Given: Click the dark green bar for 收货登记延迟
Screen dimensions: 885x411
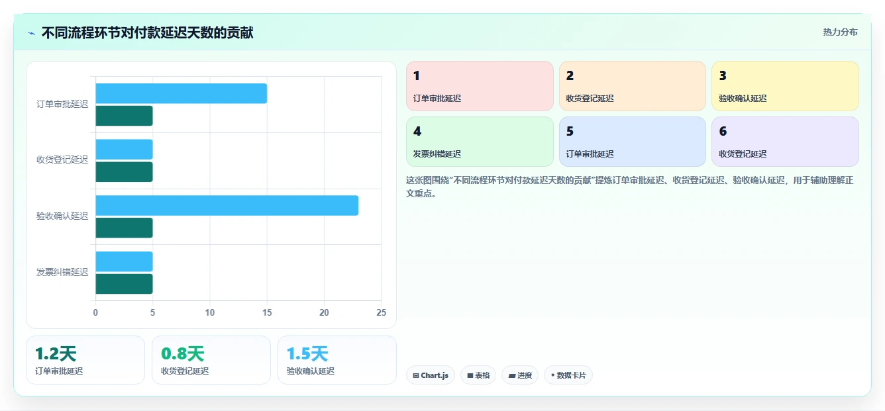Looking at the screenshot, I should tap(125, 172).
